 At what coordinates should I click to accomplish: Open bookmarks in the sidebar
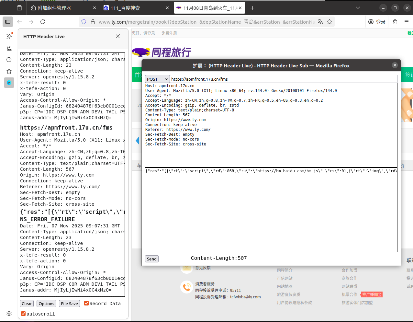[x=9, y=71]
